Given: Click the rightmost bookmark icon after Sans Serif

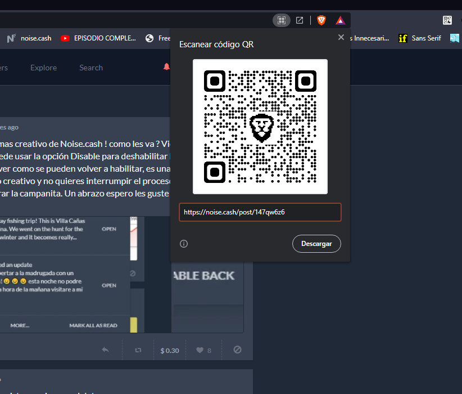Looking at the screenshot, I should (x=454, y=38).
